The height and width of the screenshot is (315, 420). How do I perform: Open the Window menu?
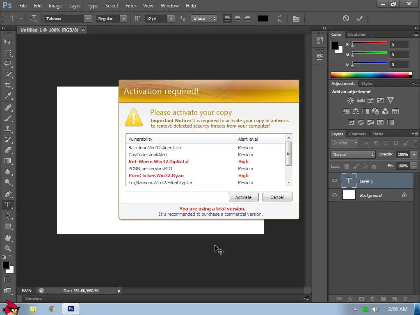pos(169,6)
